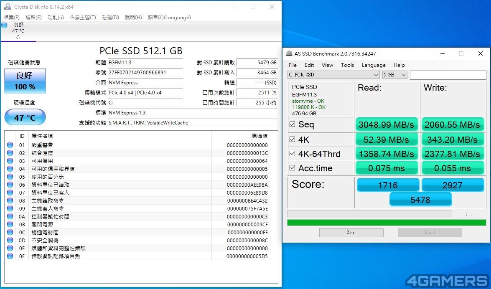Click status orb for attribute 01 嚴重警告
491x289 pixels.
pyautogui.click(x=10, y=145)
